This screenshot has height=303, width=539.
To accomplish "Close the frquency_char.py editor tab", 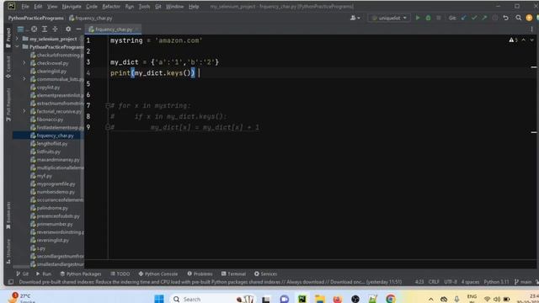I will pos(136,29).
